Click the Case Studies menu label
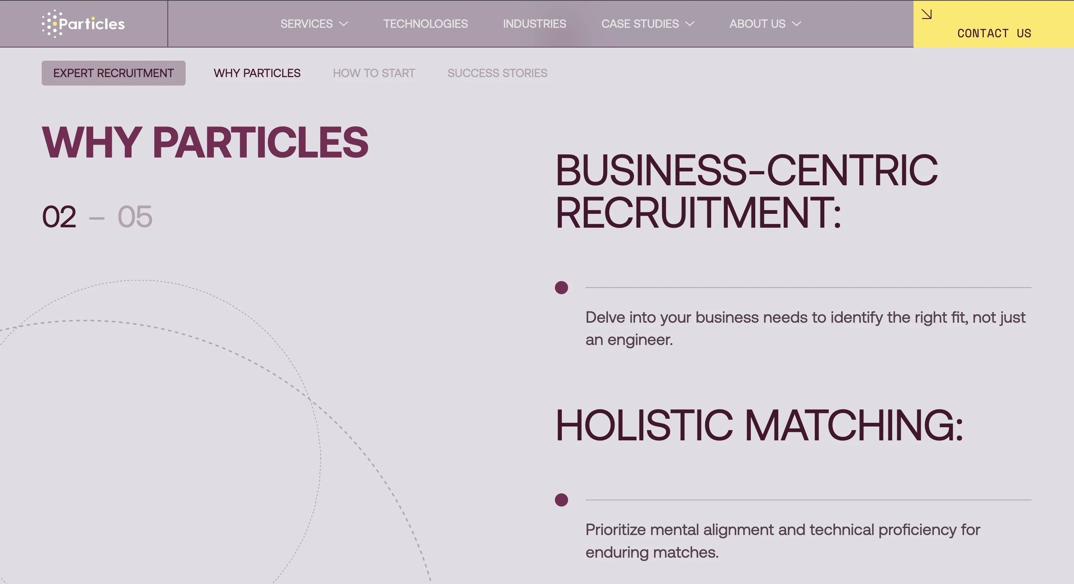Viewport: 1074px width, 584px height. tap(640, 24)
